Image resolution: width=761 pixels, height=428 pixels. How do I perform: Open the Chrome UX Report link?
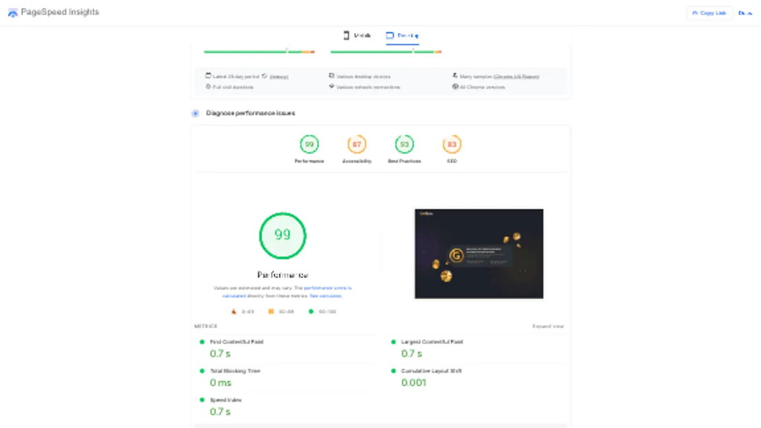point(517,77)
